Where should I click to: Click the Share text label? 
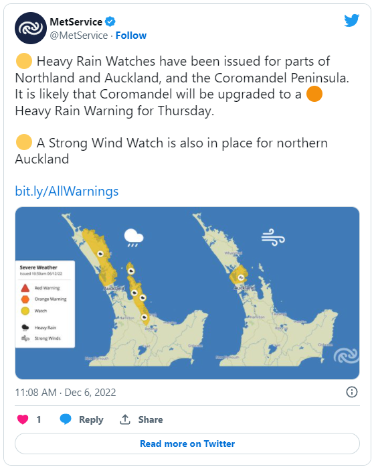(x=151, y=419)
